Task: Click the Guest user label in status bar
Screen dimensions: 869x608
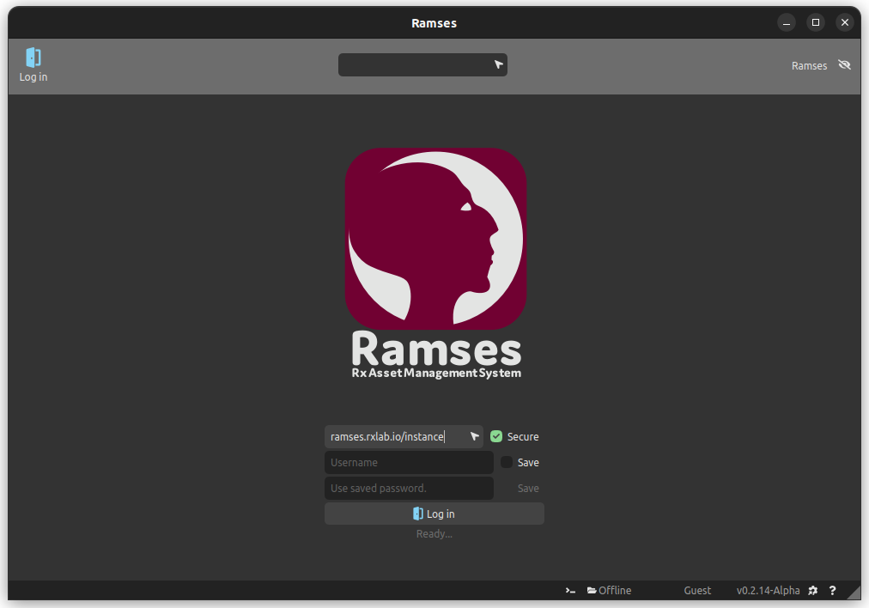Action: click(697, 591)
